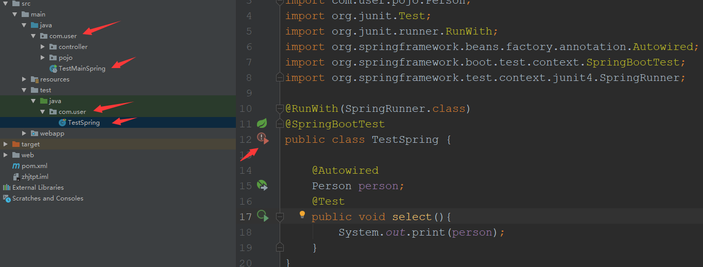Collapse the src folder arrow
703x267 pixels.
pyautogui.click(x=6, y=4)
